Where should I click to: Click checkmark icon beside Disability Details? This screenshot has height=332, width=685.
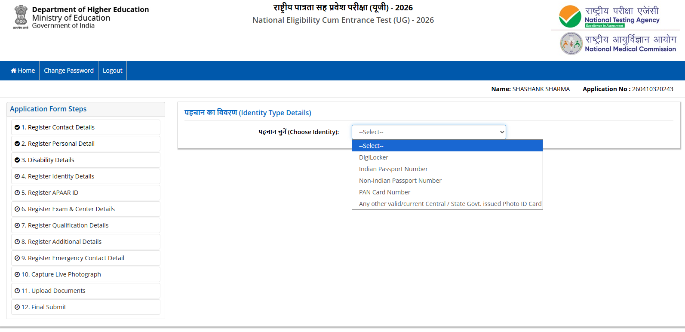pyautogui.click(x=17, y=160)
